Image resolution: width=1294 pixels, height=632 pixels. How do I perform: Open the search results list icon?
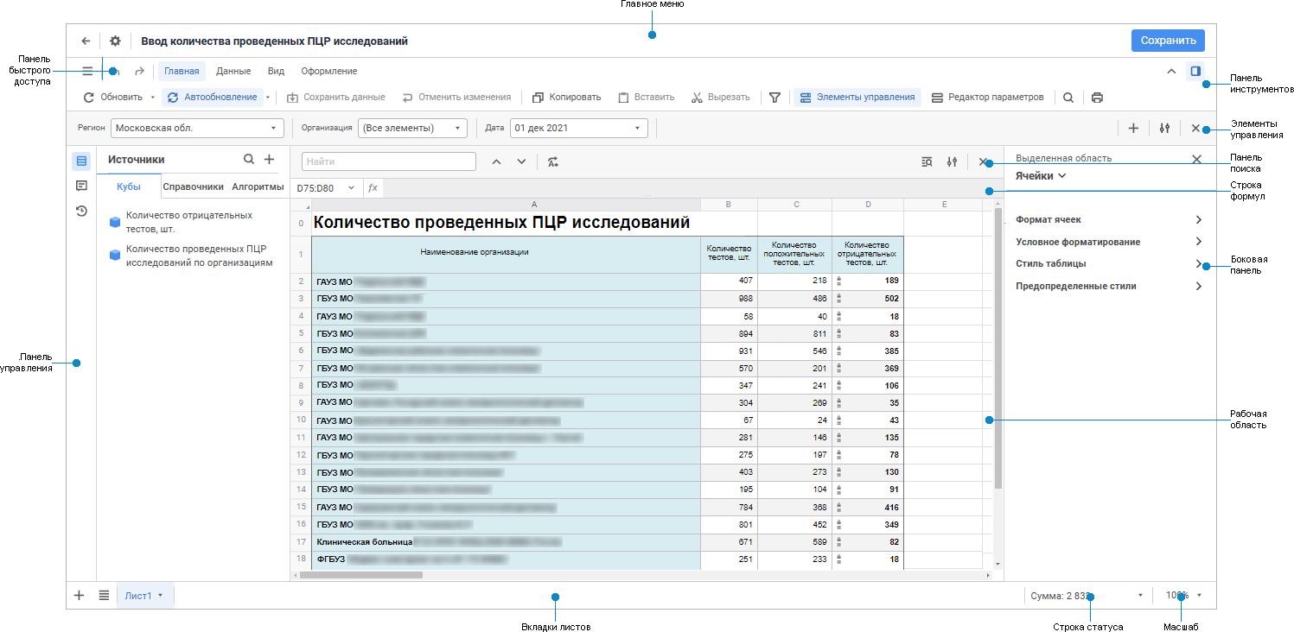pos(927,161)
